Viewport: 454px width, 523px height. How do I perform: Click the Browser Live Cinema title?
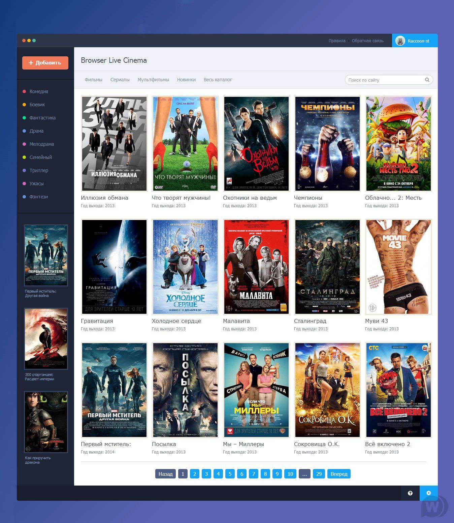tap(114, 60)
